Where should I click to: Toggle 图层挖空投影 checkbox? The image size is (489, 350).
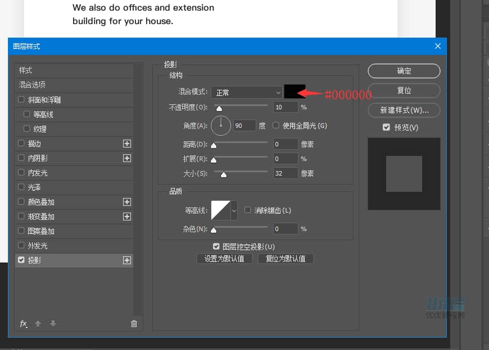click(x=216, y=246)
